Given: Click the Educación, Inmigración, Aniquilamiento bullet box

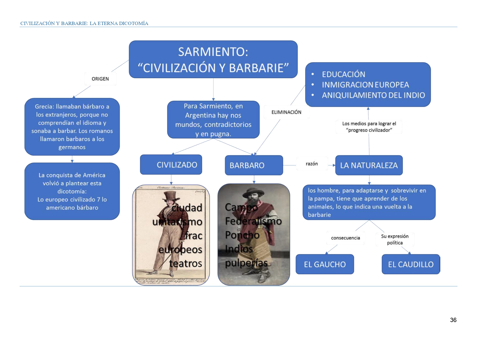Looking at the screenshot, I should pyautogui.click(x=368, y=85).
